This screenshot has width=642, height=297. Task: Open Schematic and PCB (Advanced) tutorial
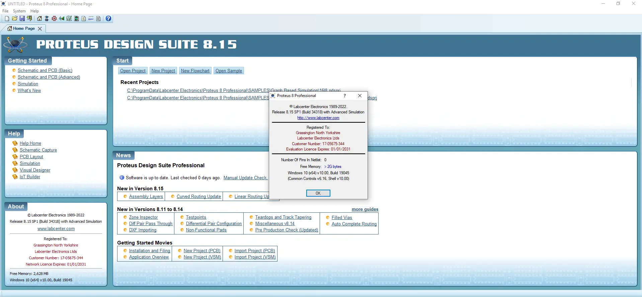point(49,77)
